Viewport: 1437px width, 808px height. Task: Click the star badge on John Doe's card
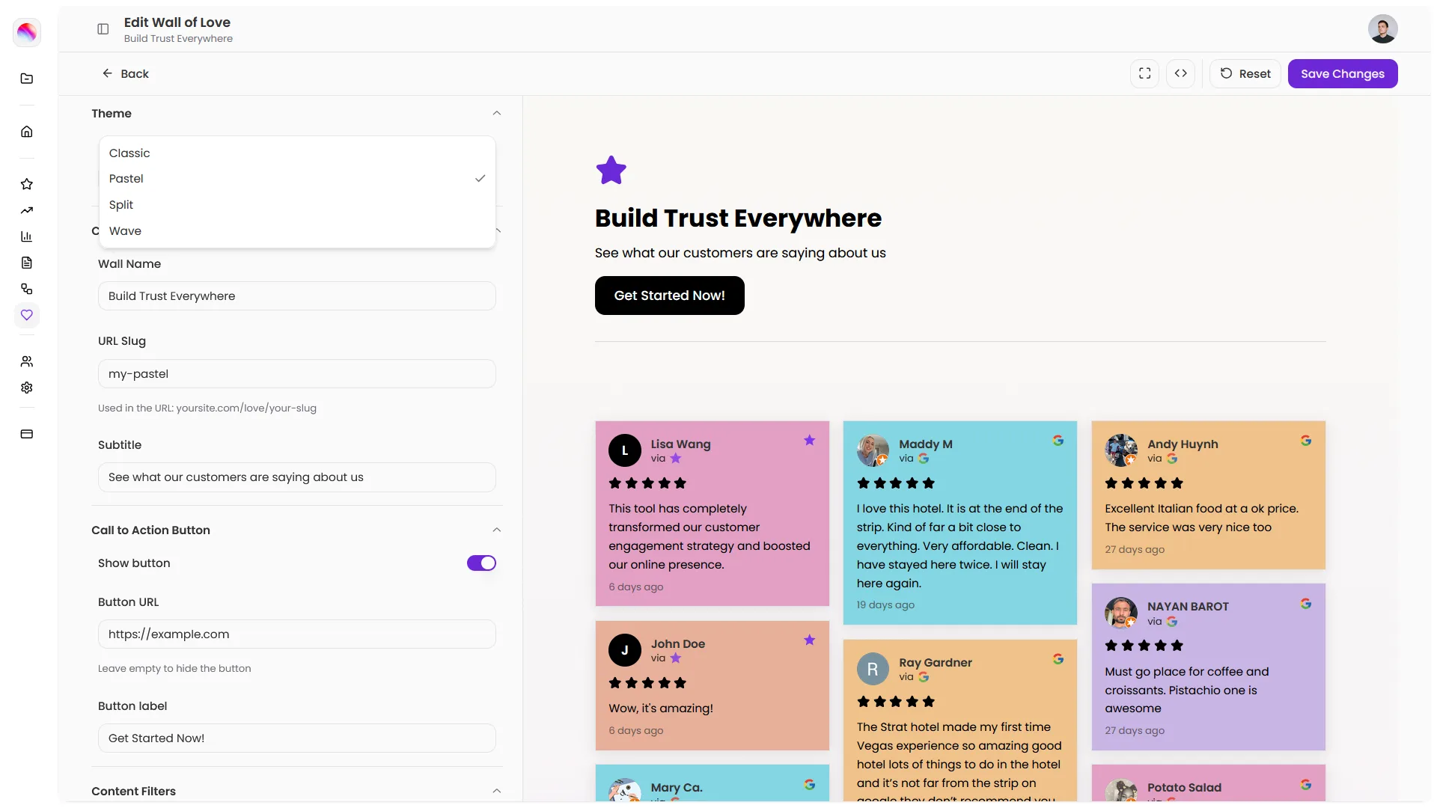(809, 640)
